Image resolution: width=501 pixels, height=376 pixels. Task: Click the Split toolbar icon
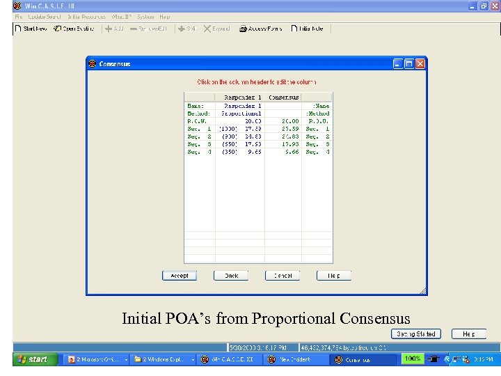point(182,29)
